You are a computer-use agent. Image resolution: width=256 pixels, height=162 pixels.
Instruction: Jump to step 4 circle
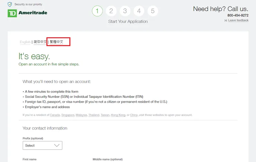139,11
